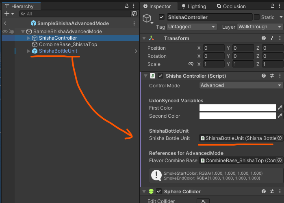Click the Shisha Controller script icon
This screenshot has width=284, height=203.
tap(153, 76)
